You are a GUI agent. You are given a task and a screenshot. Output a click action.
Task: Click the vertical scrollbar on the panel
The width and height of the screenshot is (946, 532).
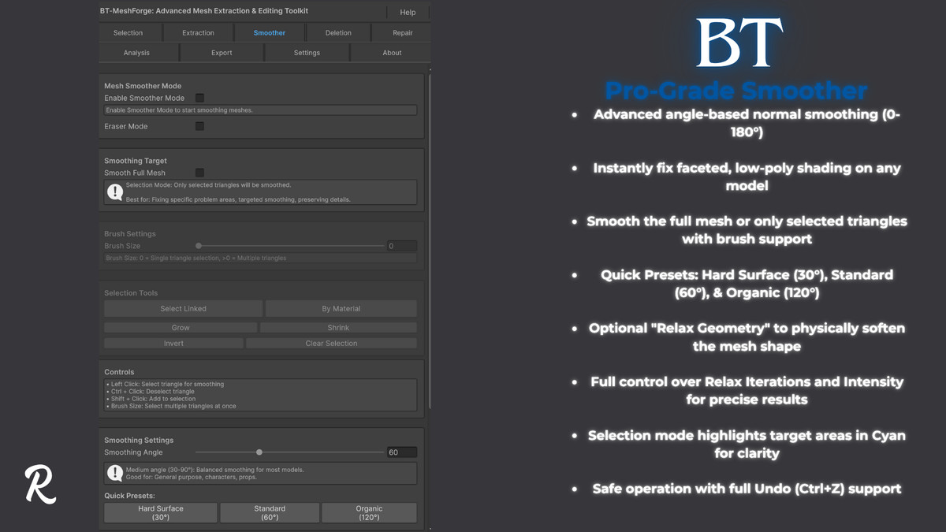429,236
